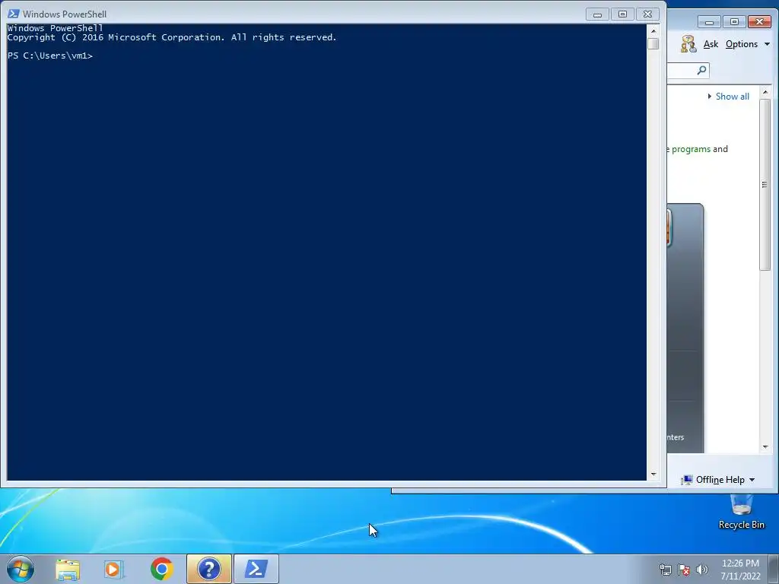Open the Offline Help dropdown menu

[x=718, y=480]
